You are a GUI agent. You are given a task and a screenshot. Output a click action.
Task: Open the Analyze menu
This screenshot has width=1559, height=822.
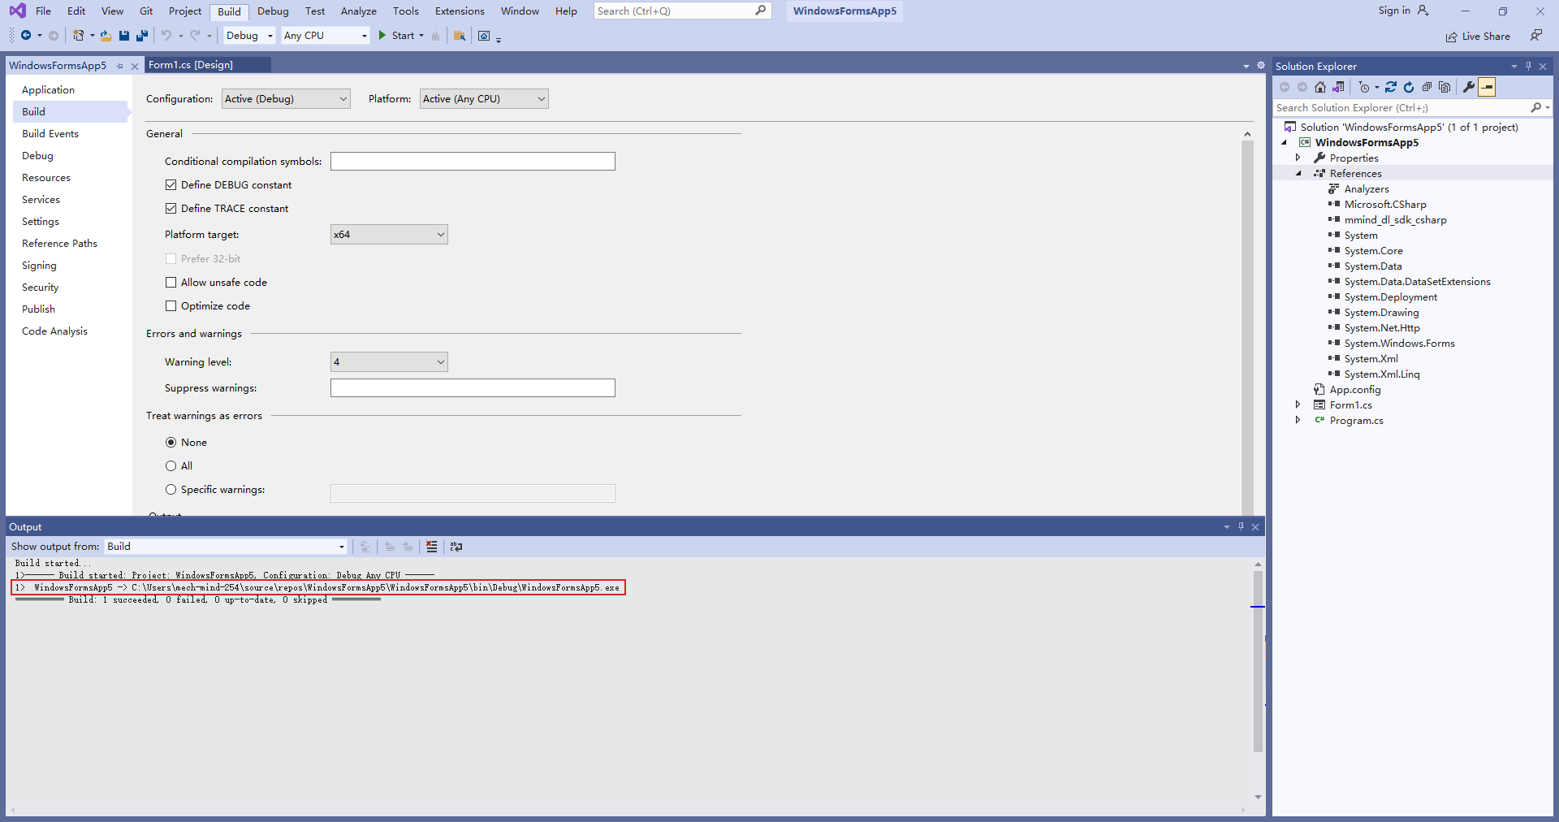(x=358, y=11)
